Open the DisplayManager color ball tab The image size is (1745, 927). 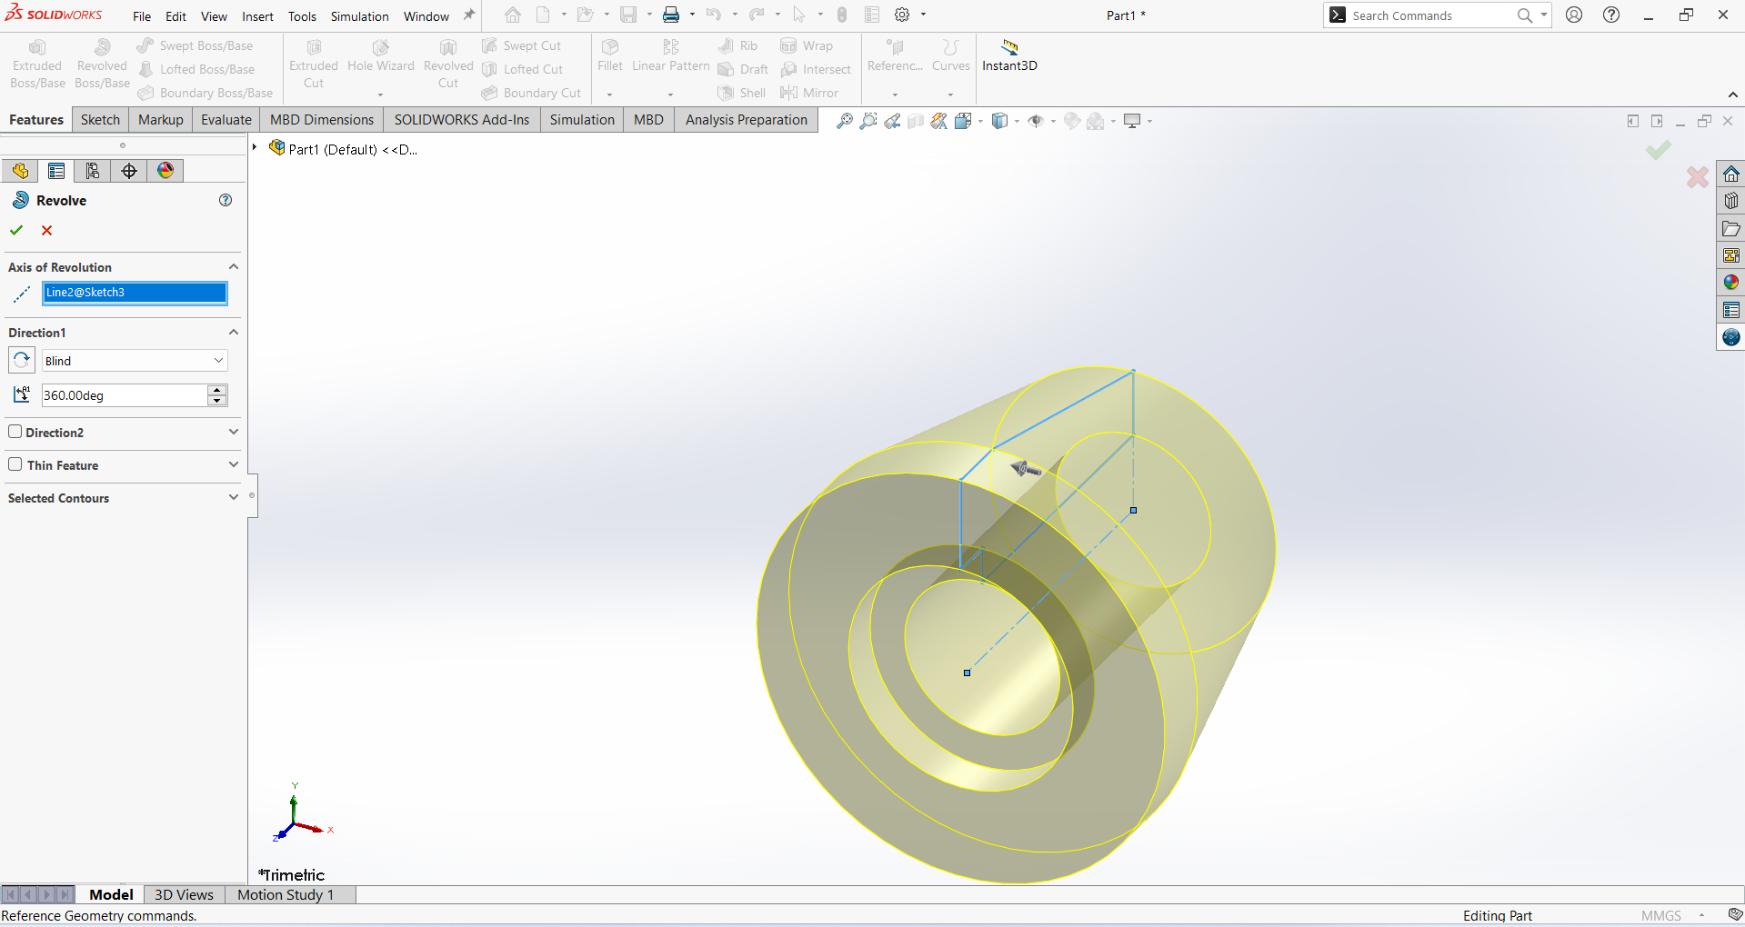point(165,171)
